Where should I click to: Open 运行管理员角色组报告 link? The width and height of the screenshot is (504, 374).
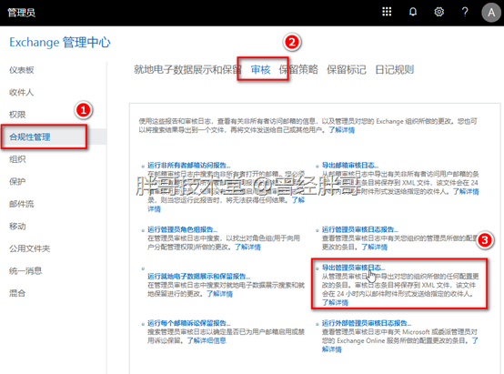tap(182, 229)
